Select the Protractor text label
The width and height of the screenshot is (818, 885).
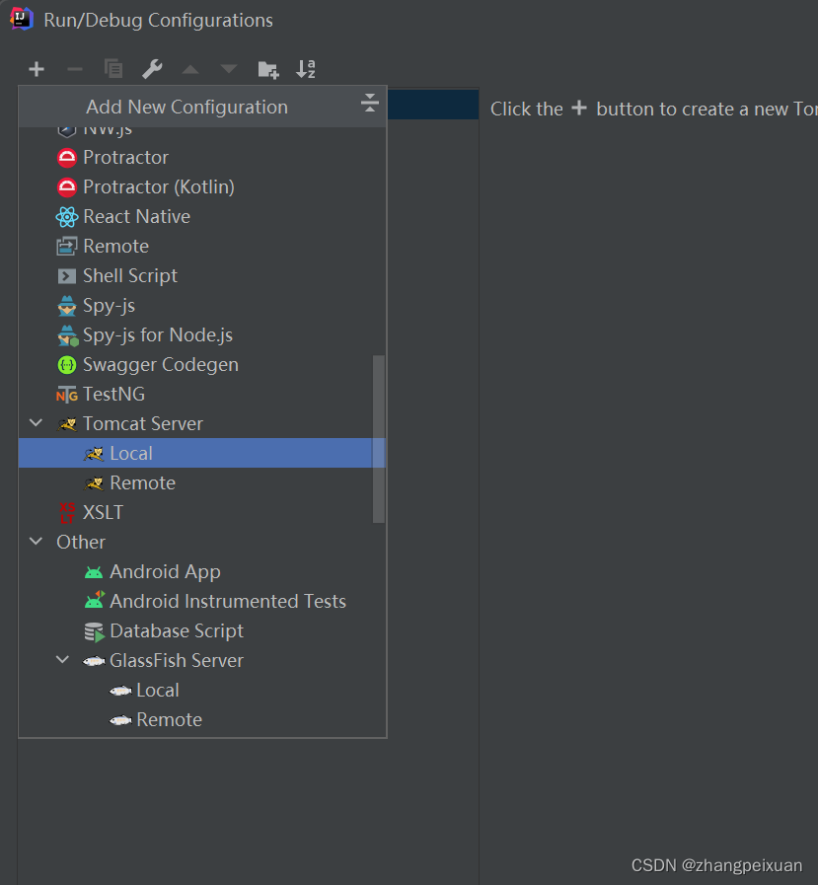click(125, 158)
